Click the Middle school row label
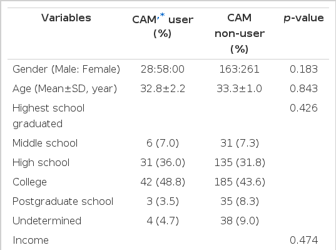This screenshot has width=336, height=250. (45, 143)
